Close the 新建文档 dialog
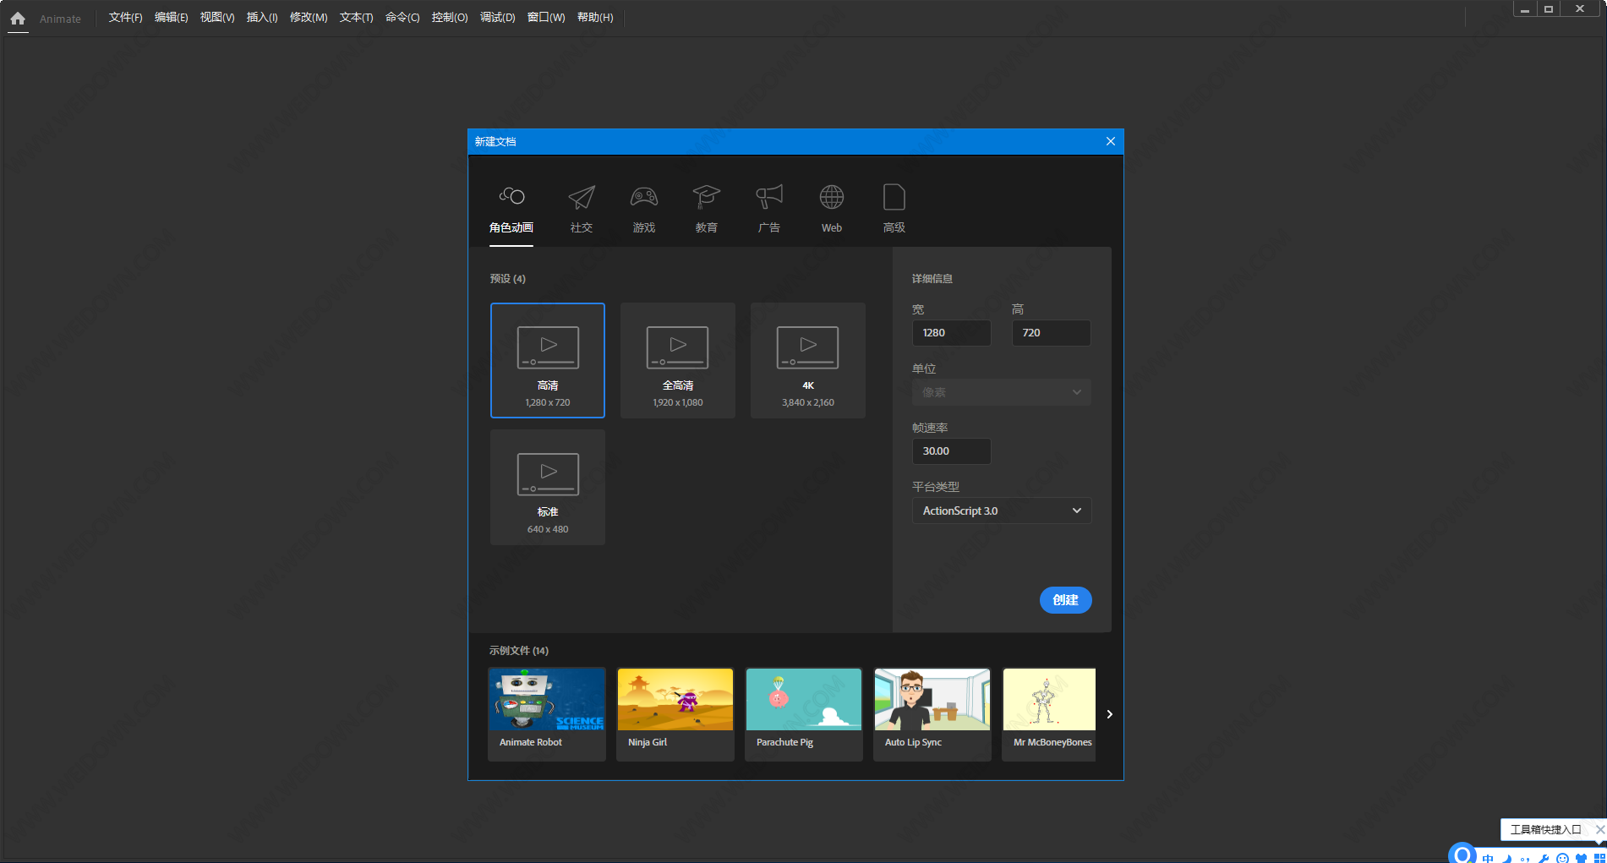This screenshot has width=1607, height=863. (1111, 141)
